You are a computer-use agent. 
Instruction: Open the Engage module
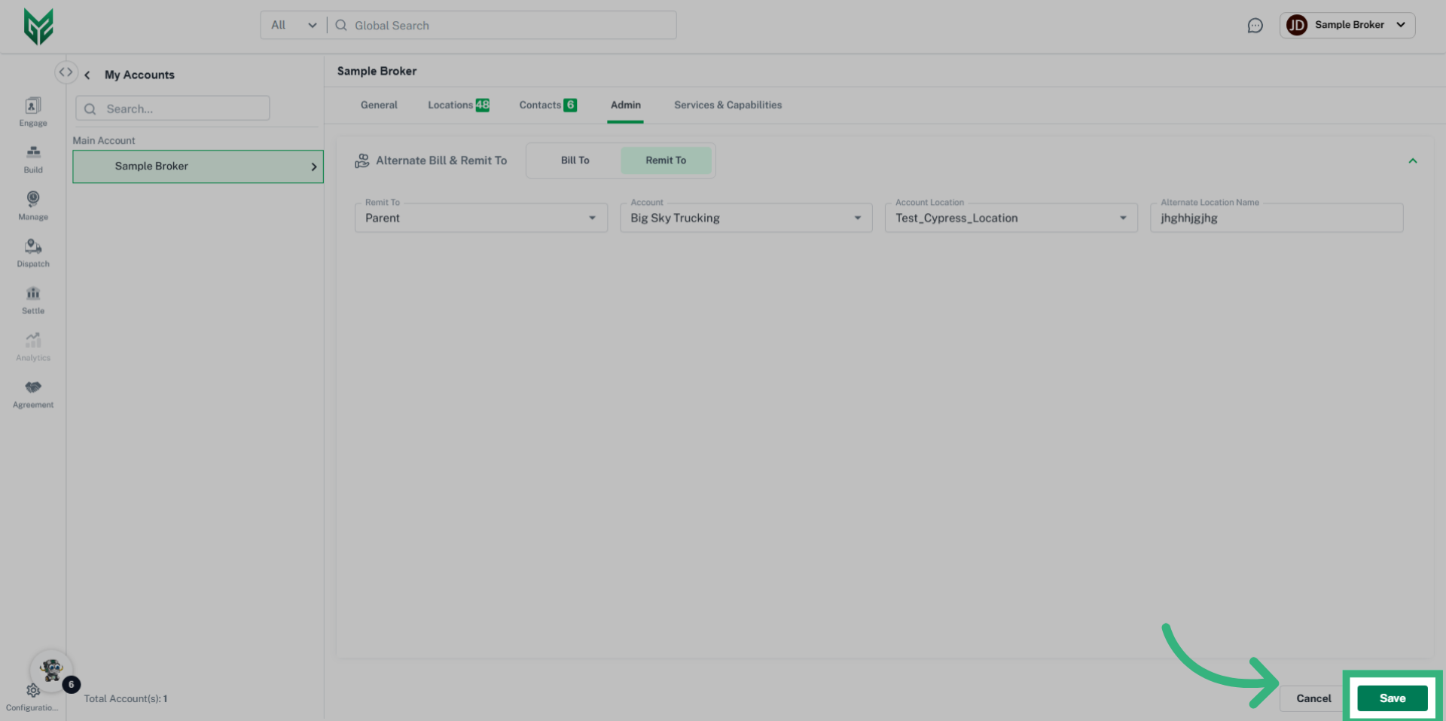point(33,112)
